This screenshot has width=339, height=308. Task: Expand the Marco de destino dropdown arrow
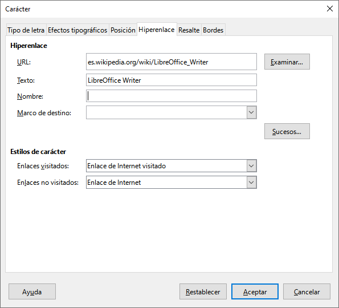tap(251, 112)
